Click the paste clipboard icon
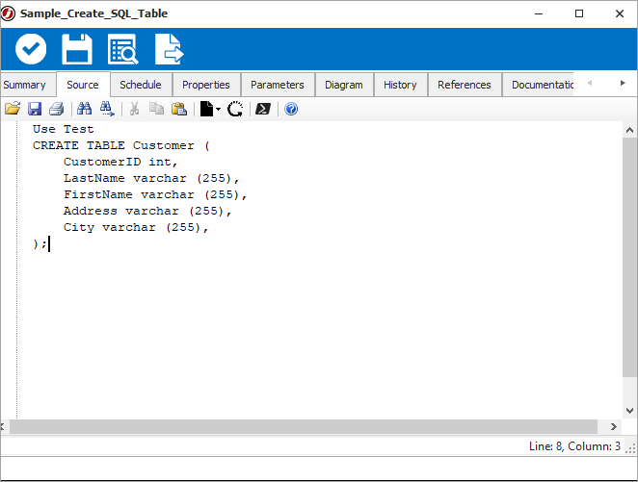 (179, 109)
